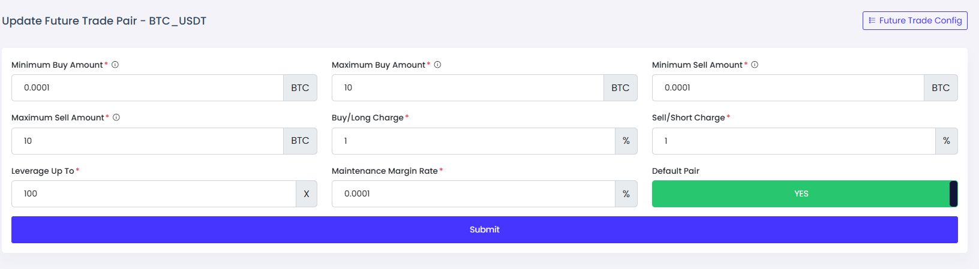Focus the Maximum Sell Amount field

click(148, 141)
